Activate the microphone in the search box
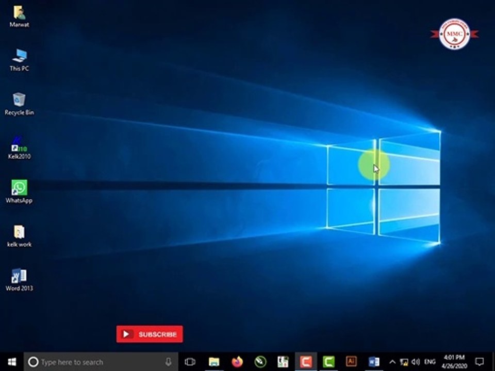The height and width of the screenshot is (371, 495). pyautogui.click(x=168, y=362)
